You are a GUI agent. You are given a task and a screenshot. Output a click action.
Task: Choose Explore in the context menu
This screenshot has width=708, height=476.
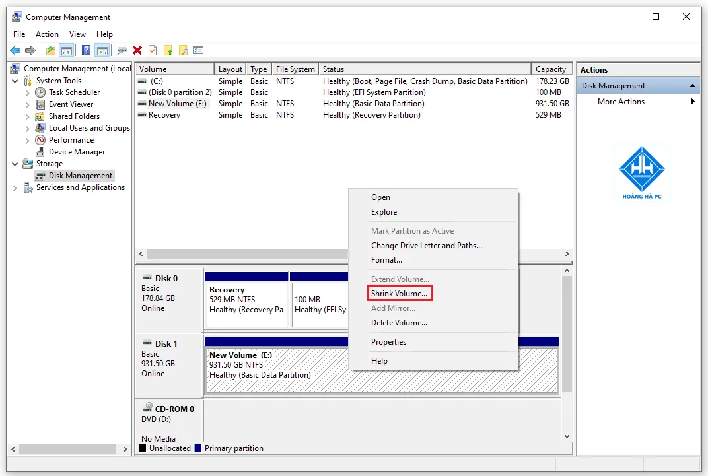pos(384,212)
